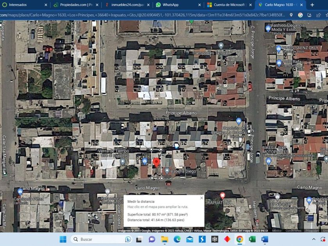This screenshot has height=246, width=328.
Task: Open Microsoft Edge from the taskbar
Action: 177,239
